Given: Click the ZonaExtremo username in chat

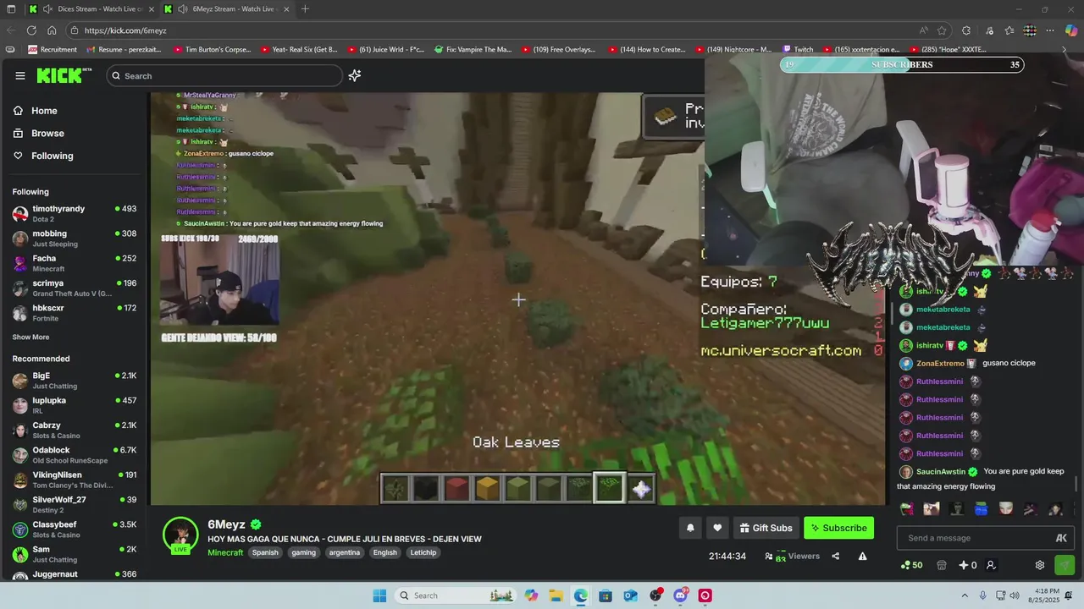Looking at the screenshot, I should pos(940,363).
